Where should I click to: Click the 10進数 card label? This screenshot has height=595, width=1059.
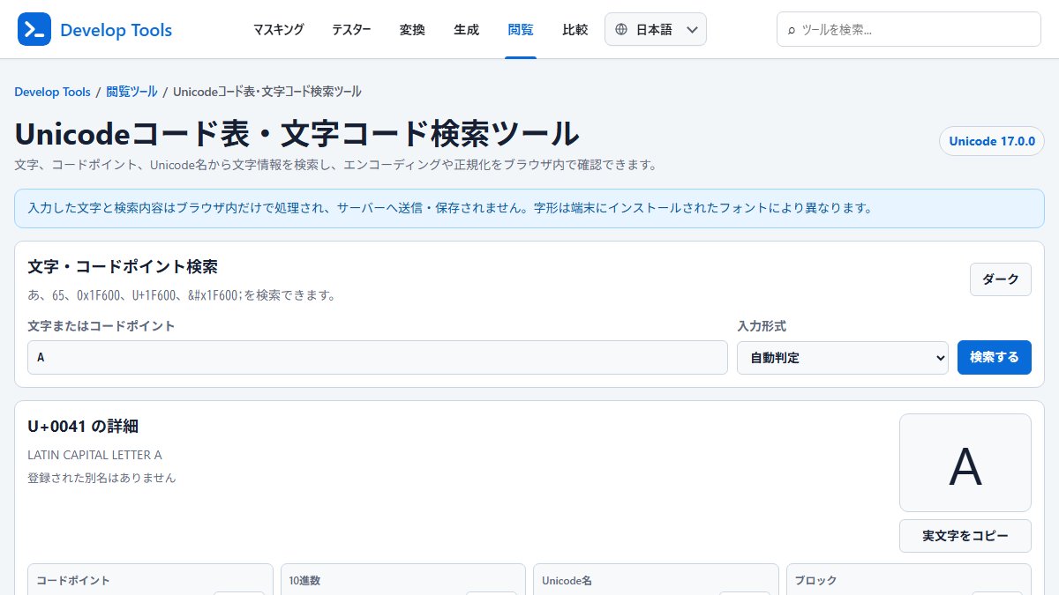point(304,581)
